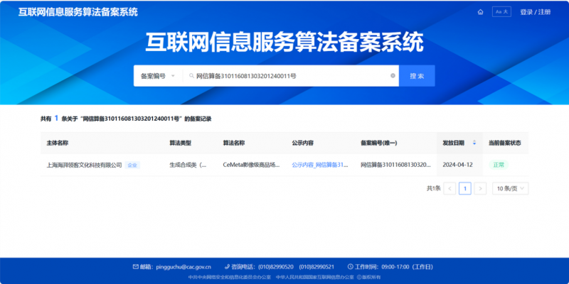Click the 正常 status badge
The width and height of the screenshot is (569, 284).
click(499, 165)
